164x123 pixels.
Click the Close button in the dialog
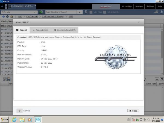pyautogui.click(x=133, y=111)
